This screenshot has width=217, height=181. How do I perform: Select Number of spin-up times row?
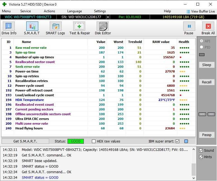pyautogui.click(x=98, y=57)
